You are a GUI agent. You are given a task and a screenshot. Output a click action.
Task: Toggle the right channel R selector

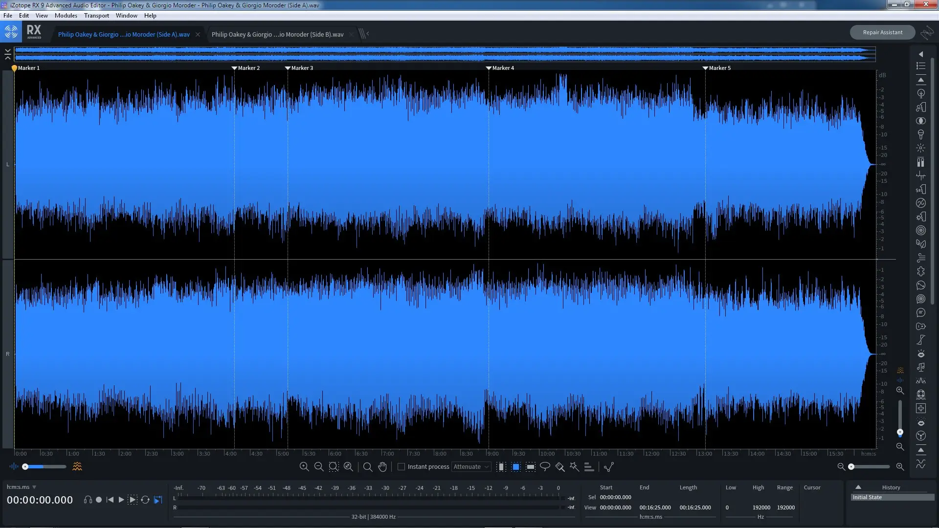tap(8, 354)
